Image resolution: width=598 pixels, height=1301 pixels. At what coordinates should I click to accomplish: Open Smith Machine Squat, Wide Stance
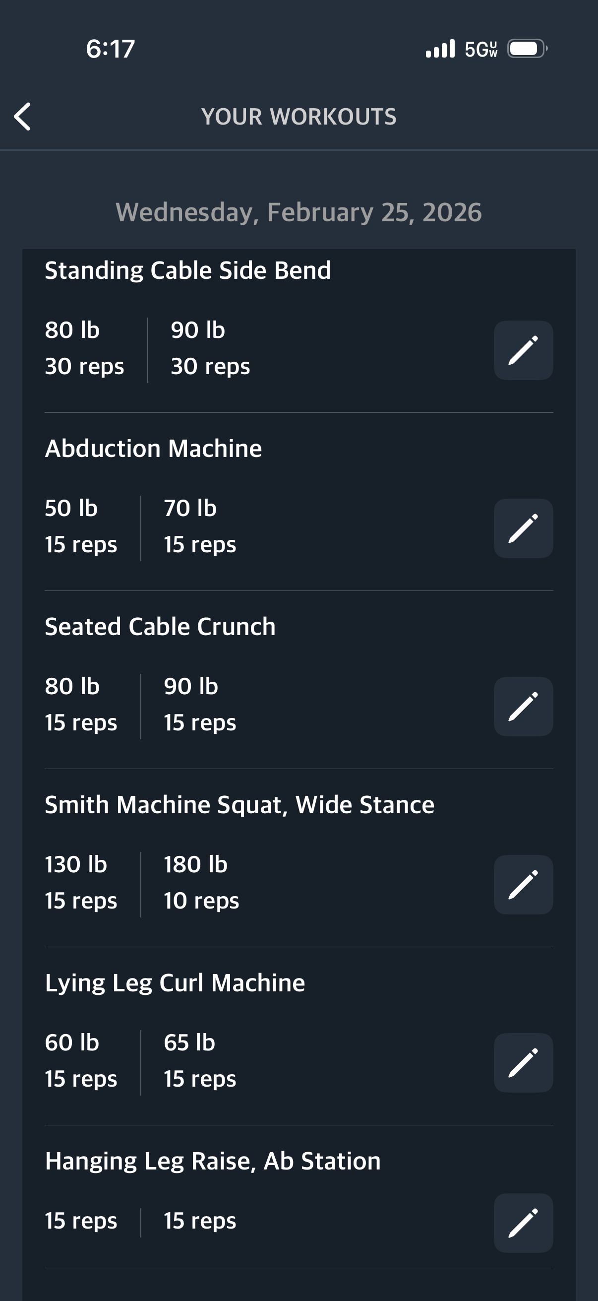coord(239,804)
